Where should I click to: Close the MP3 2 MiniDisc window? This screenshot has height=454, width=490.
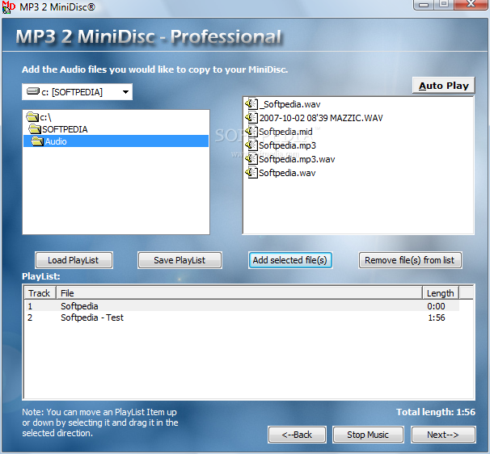[471, 4]
